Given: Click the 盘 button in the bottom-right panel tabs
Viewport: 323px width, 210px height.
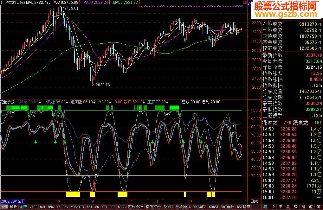Looking at the screenshot, I should [x=288, y=207].
